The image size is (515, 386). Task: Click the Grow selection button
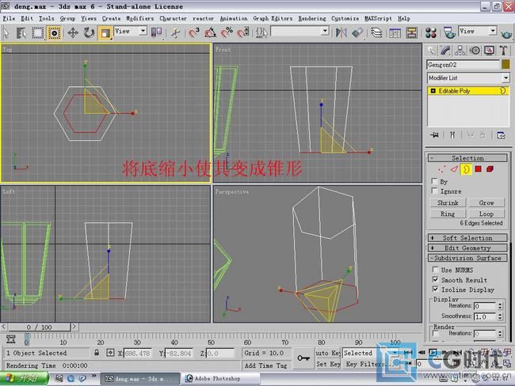486,202
